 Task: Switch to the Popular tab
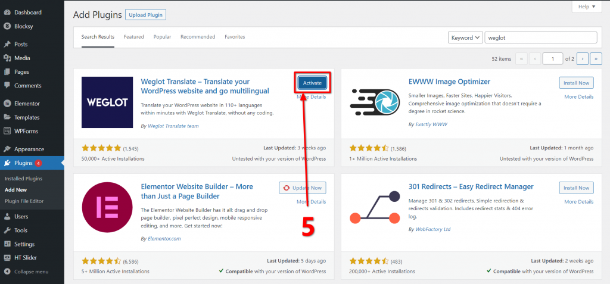tap(162, 37)
